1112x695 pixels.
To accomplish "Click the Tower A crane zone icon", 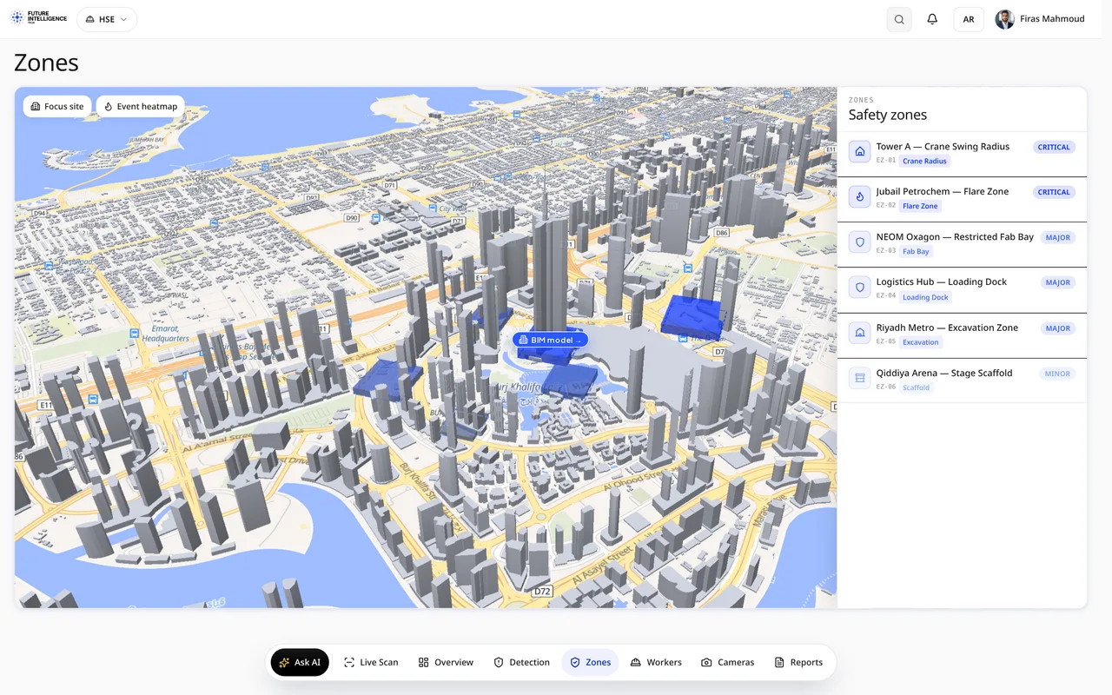I will click(860, 151).
